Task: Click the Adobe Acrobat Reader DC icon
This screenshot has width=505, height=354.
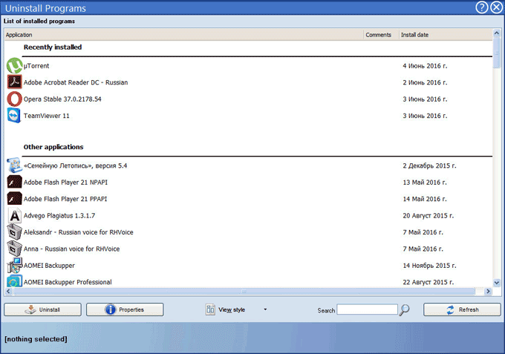Action: (x=15, y=82)
